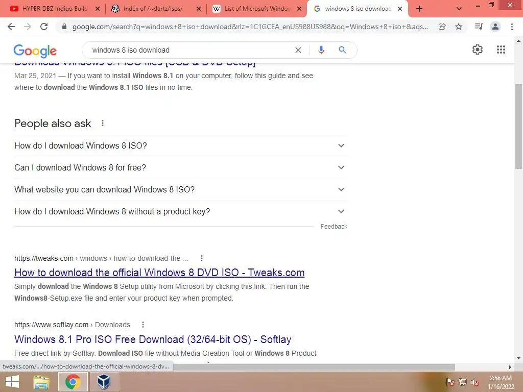The image size is (523, 392).
Task: Close the windows 8 iso download tab
Action: pyautogui.click(x=400, y=9)
